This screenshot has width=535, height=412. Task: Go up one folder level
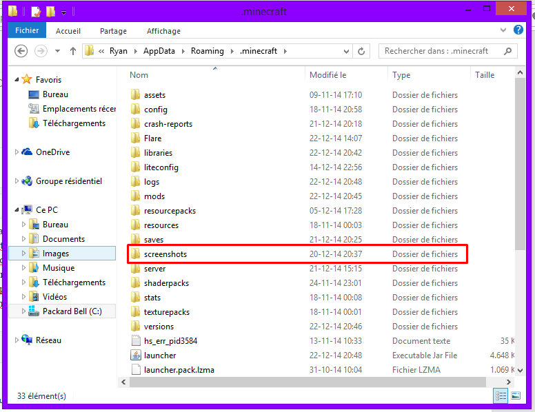[72, 51]
